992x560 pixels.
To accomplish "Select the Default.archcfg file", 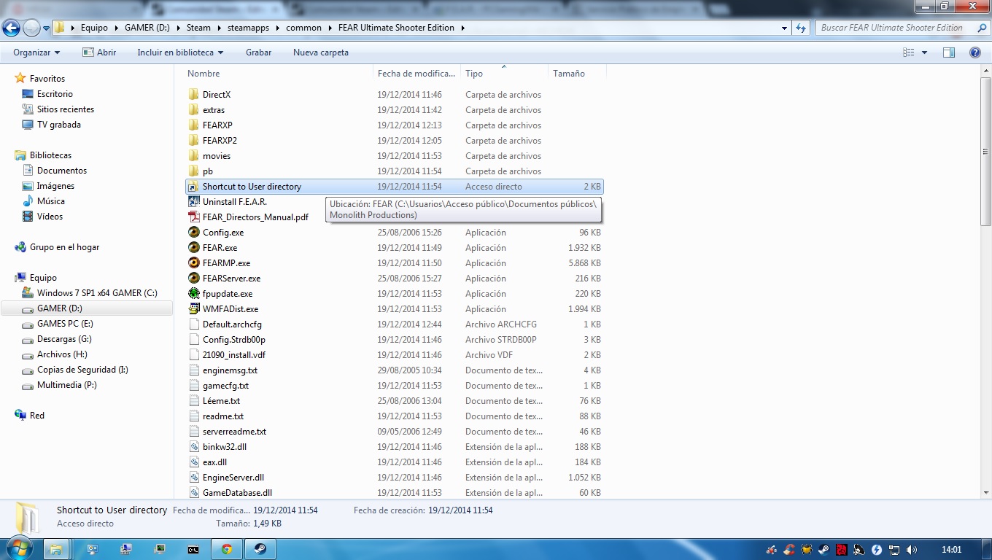I will pos(232,324).
